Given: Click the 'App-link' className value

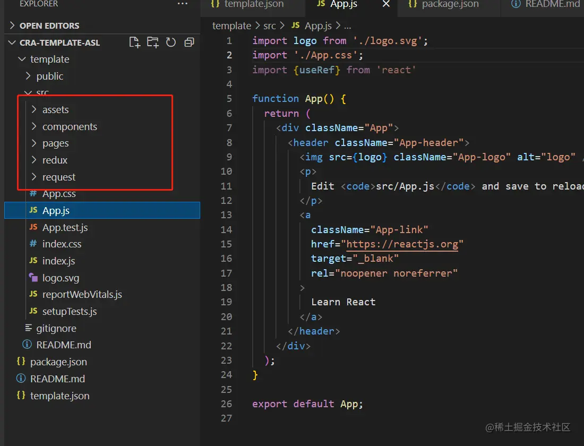Looking at the screenshot, I should 399,229.
